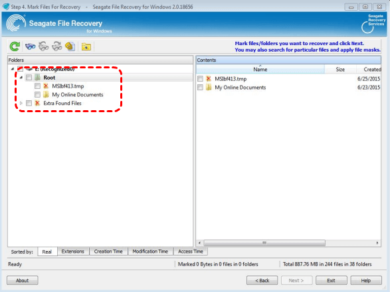Image resolution: width=390 pixels, height=292 pixels.
Task: Click the red X icon beside Extra Found Files
Action: tap(37, 103)
